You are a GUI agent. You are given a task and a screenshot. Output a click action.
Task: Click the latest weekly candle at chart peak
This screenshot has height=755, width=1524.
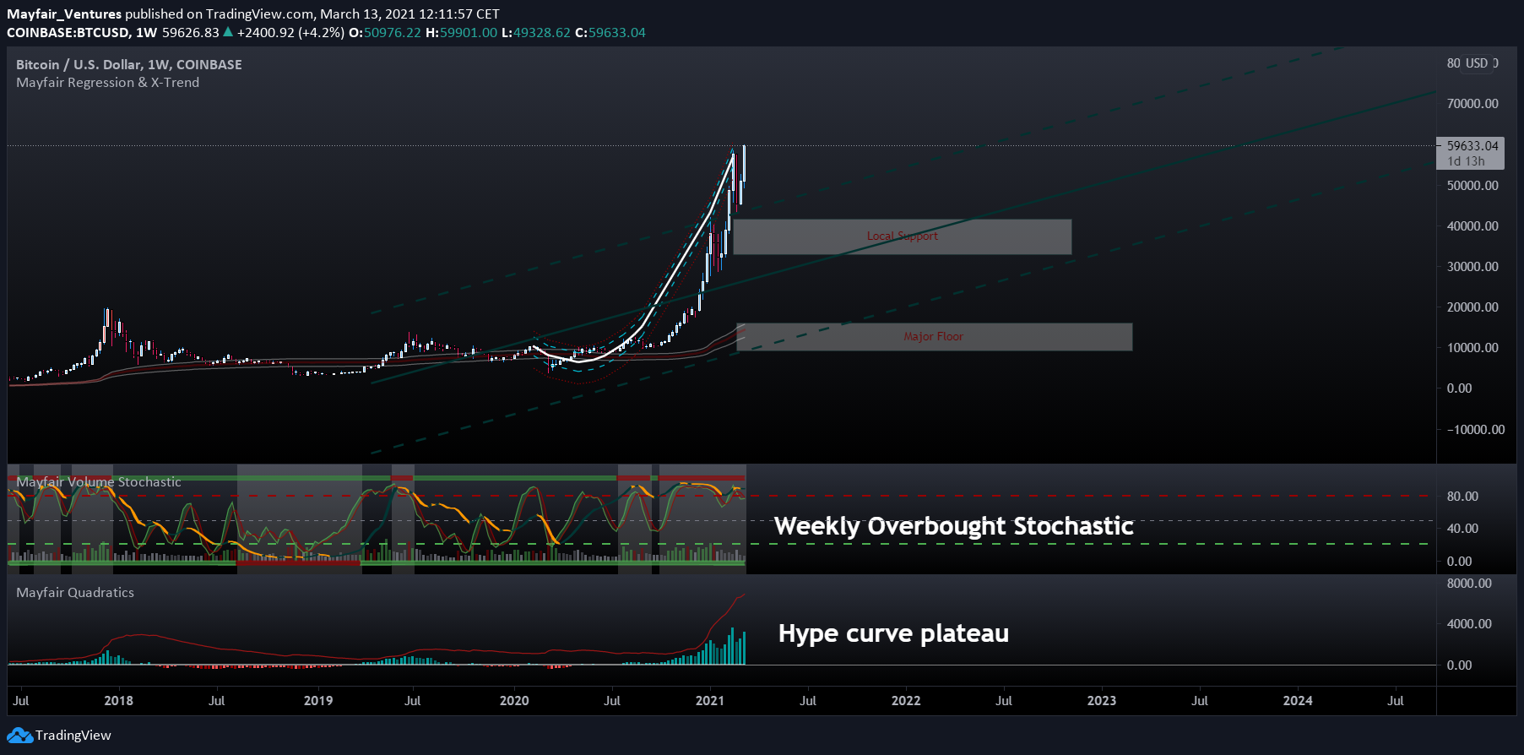click(744, 165)
